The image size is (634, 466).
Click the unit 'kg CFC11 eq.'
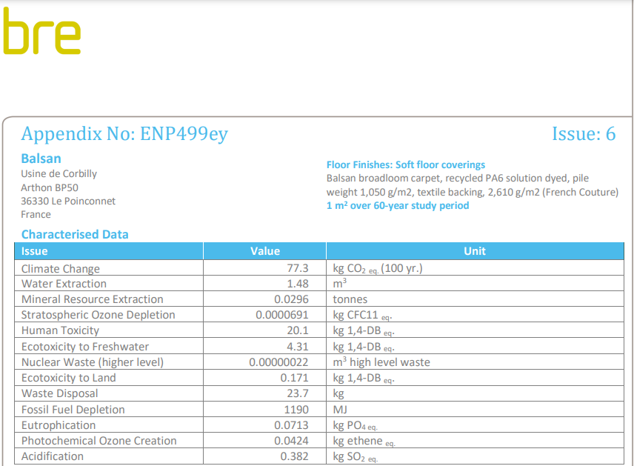pyautogui.click(x=363, y=315)
